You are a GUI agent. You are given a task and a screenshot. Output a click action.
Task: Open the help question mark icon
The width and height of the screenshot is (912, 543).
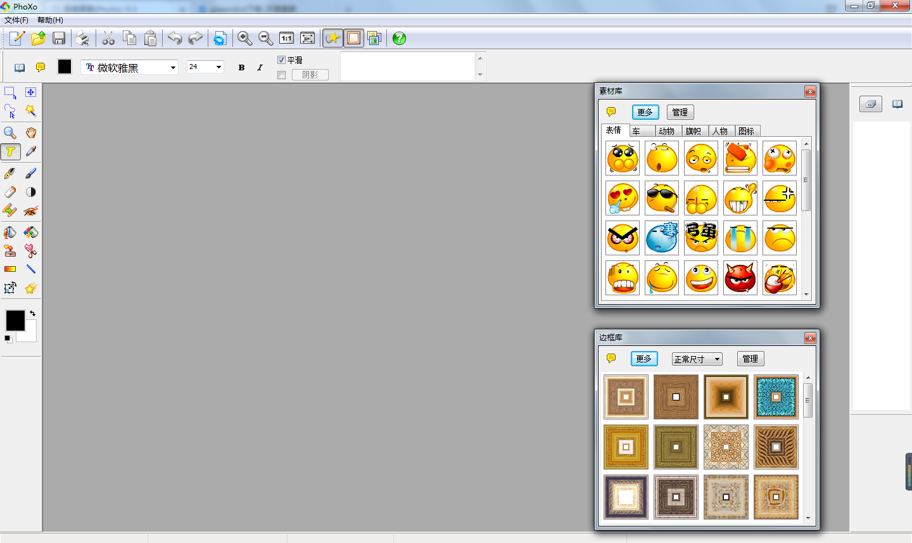[399, 39]
